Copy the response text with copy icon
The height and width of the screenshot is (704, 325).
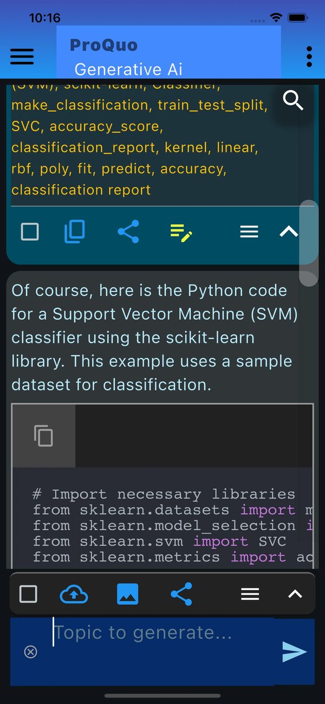pyautogui.click(x=74, y=231)
